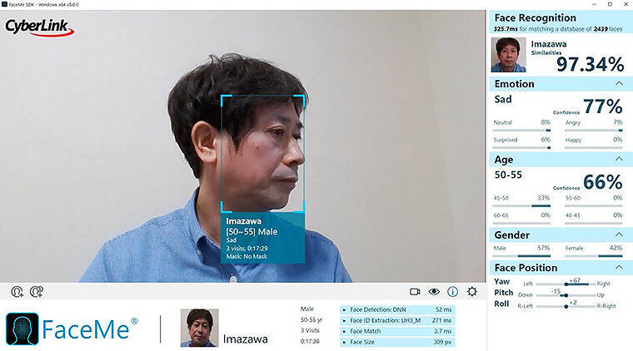This screenshot has height=351, width=633.
Task: Click the Yaw slider handle
Action: 566,284
